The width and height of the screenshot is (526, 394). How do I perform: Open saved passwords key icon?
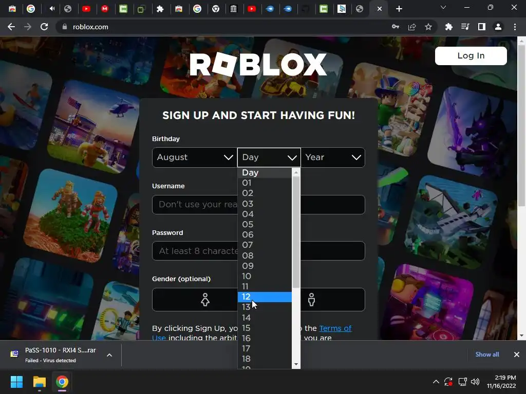tap(396, 27)
